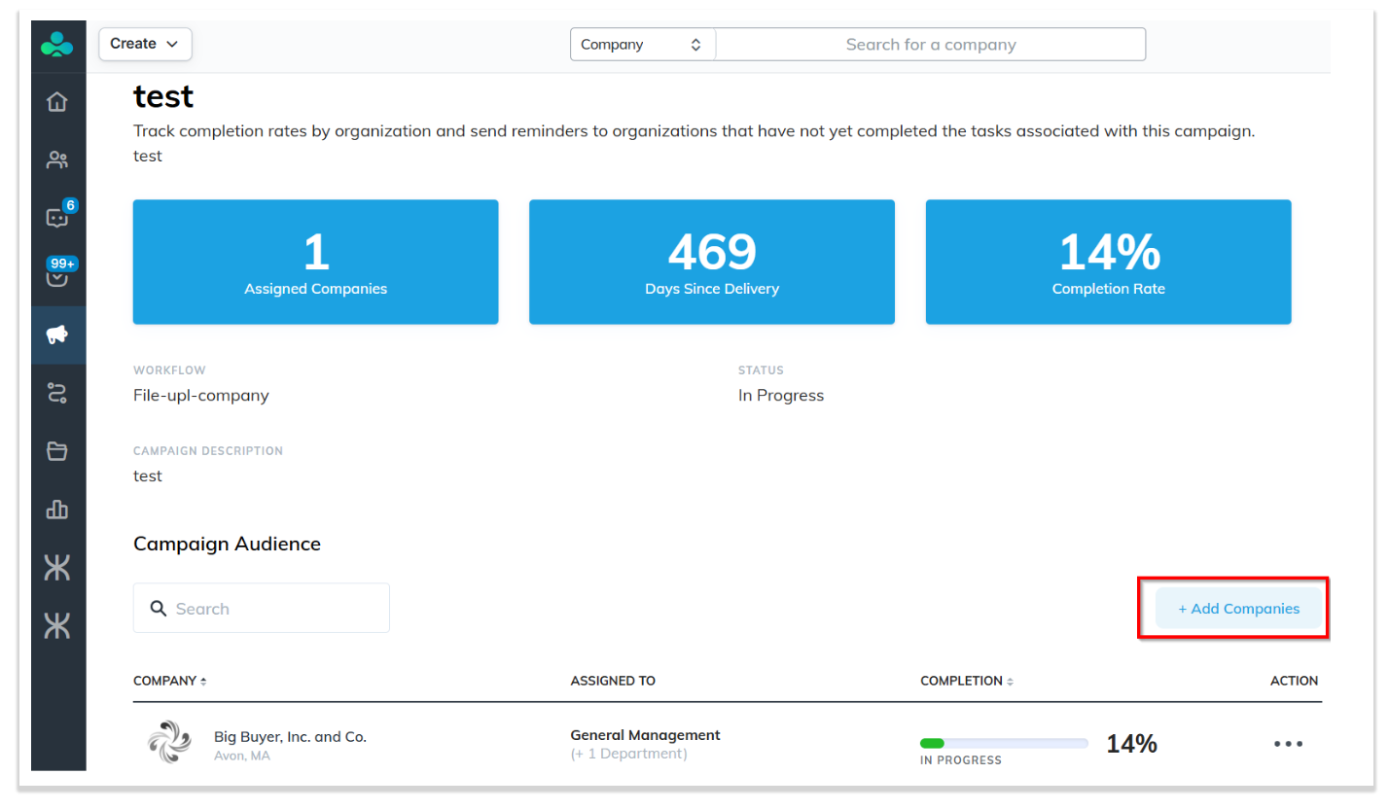Click the Days Since Delivery stat card
Screen dimensions: 1389x810
click(x=712, y=263)
